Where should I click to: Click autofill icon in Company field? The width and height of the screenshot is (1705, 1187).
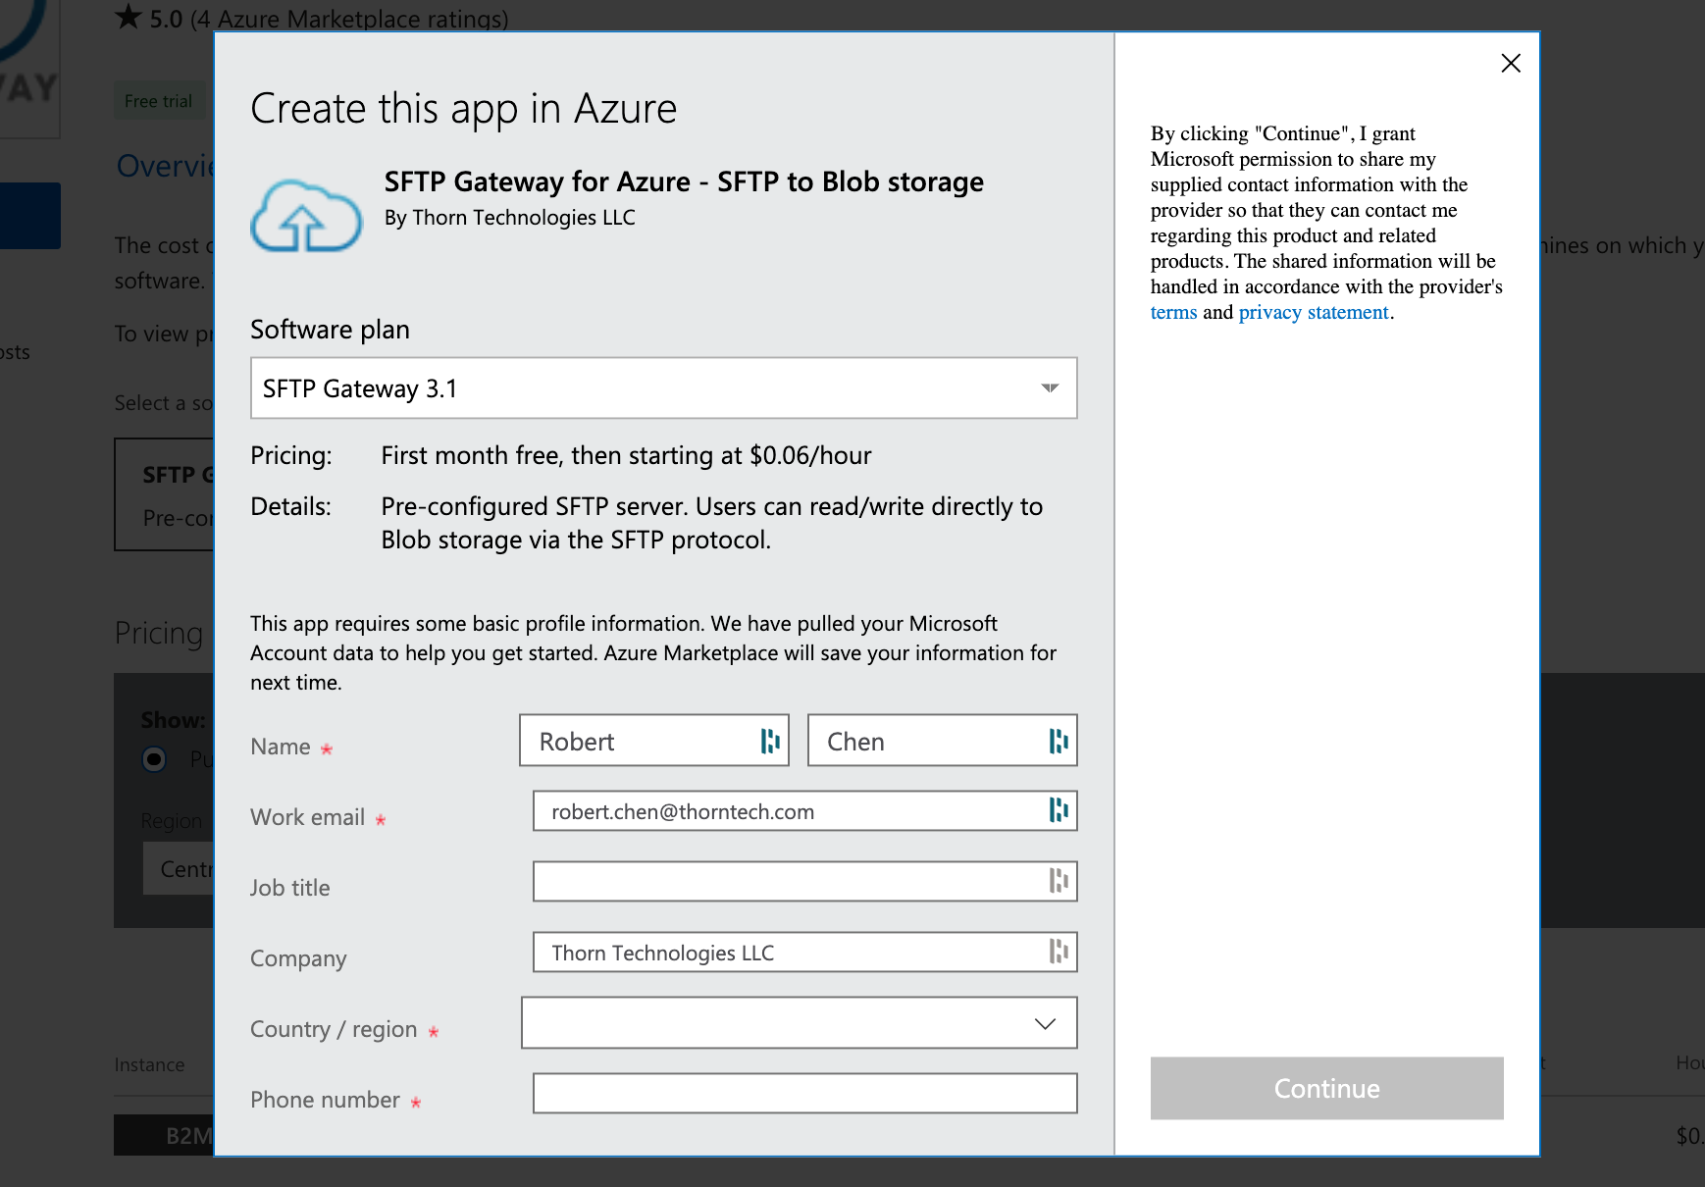pos(1059,952)
